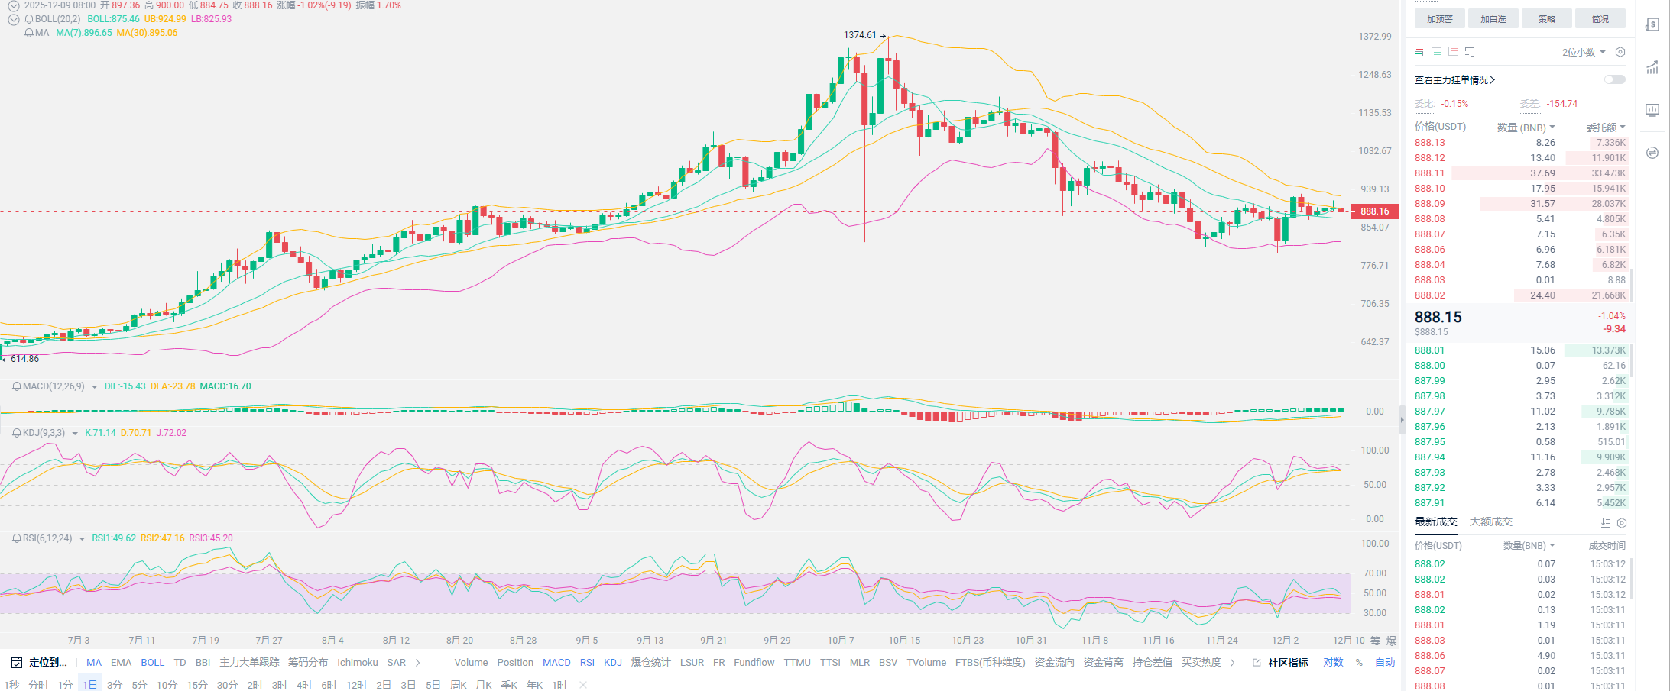Open the MACD(12,26,9) indicator dropdown arrow

(x=94, y=387)
